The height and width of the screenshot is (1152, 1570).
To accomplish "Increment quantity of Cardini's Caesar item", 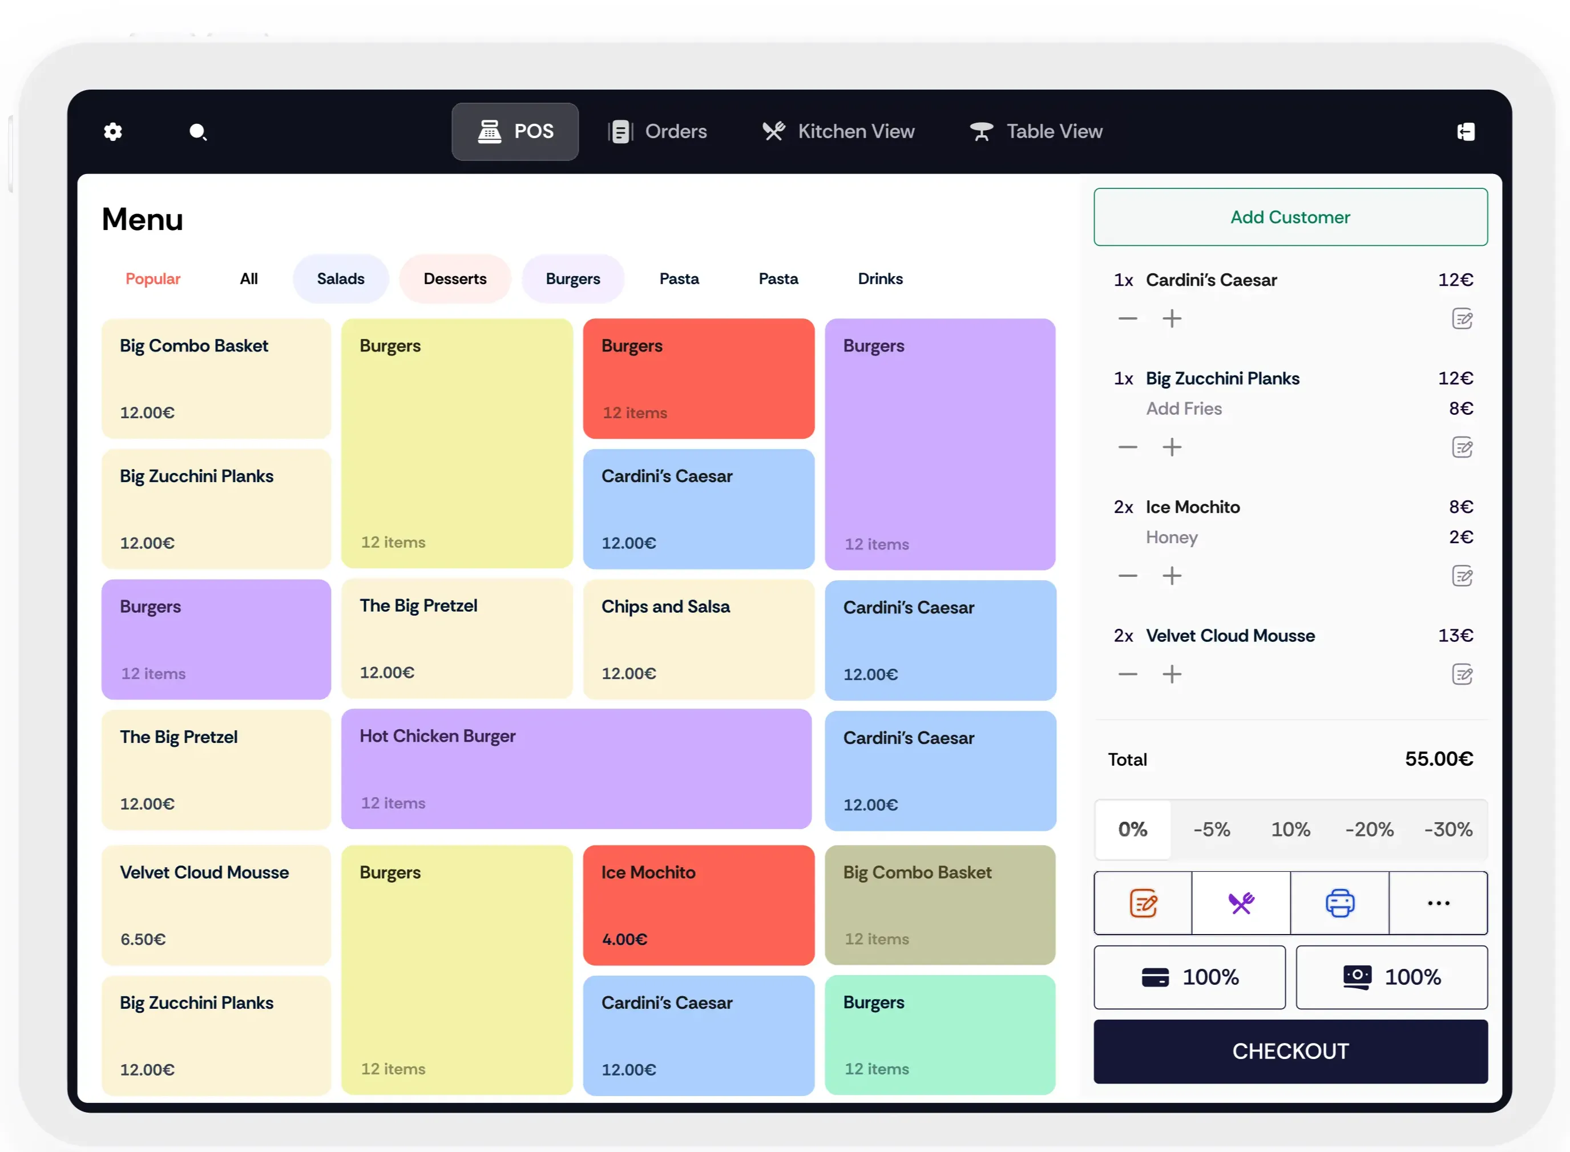I will (1172, 318).
